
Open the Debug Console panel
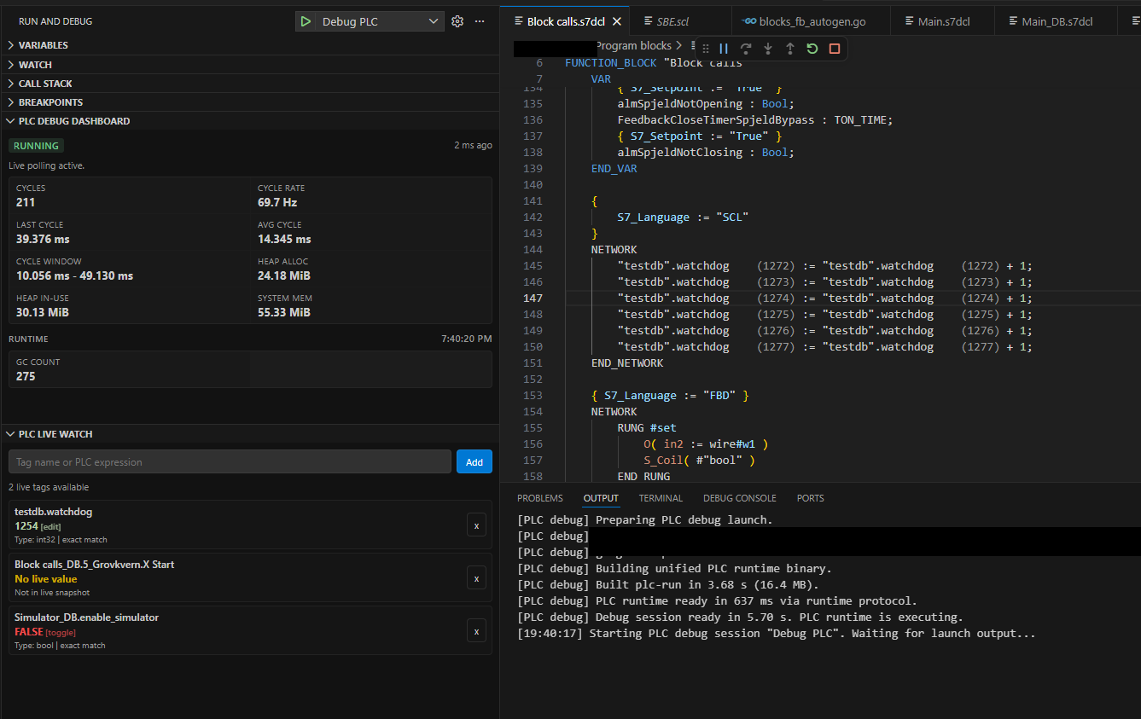point(740,498)
